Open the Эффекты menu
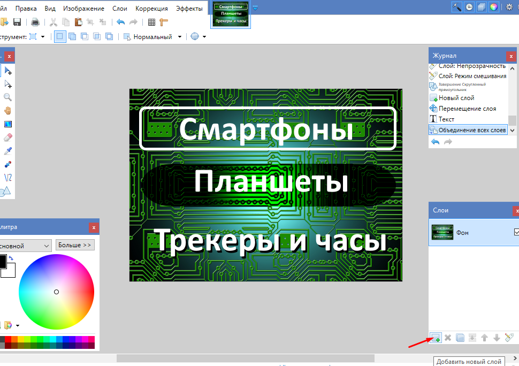The width and height of the screenshot is (519, 366). 189,9
